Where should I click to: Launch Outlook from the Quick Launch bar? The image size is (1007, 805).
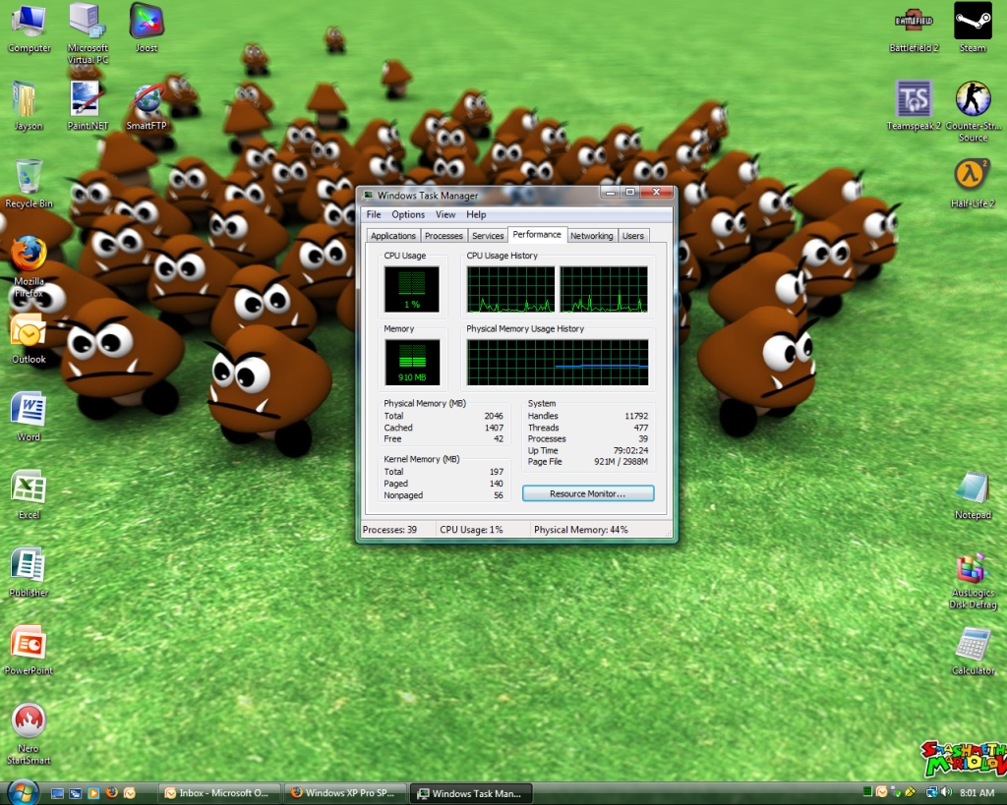129,793
